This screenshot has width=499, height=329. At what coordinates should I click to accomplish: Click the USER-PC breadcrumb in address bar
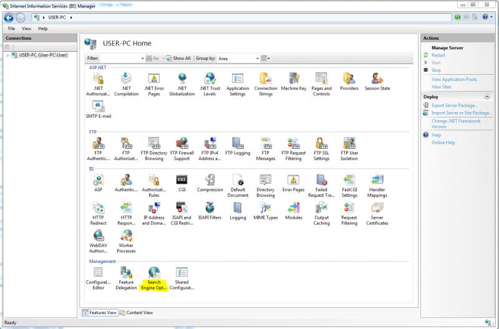[x=57, y=17]
